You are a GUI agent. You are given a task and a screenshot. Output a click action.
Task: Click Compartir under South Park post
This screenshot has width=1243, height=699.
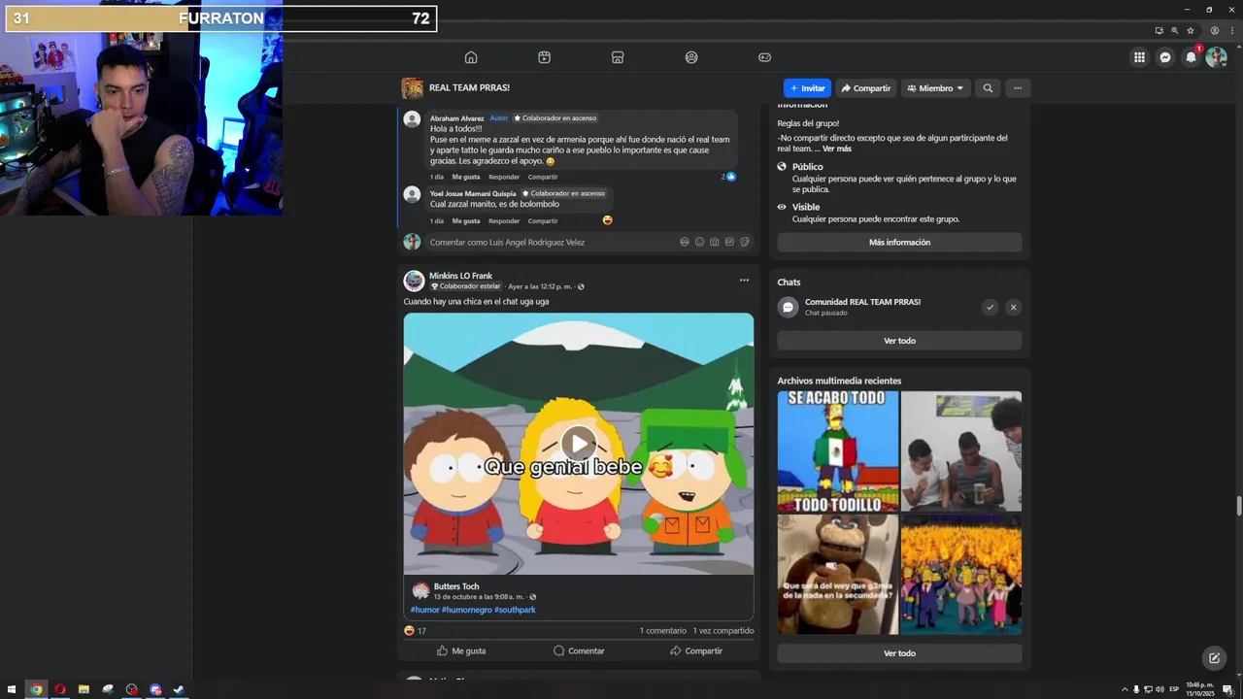696,650
